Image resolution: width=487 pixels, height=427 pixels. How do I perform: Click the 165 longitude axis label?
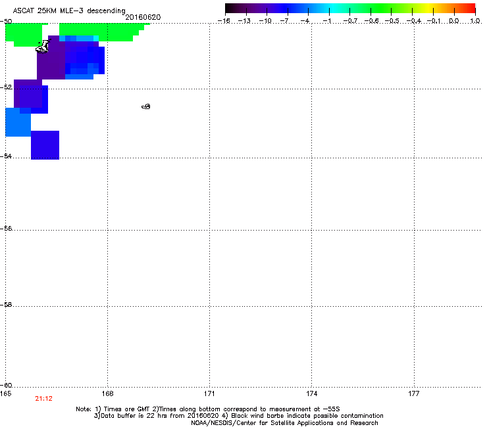coord(5,393)
